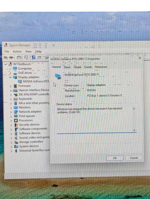The image size is (150, 199).
Task: Click the Storage controllers icon
Action: pyautogui.click(x=16, y=142)
